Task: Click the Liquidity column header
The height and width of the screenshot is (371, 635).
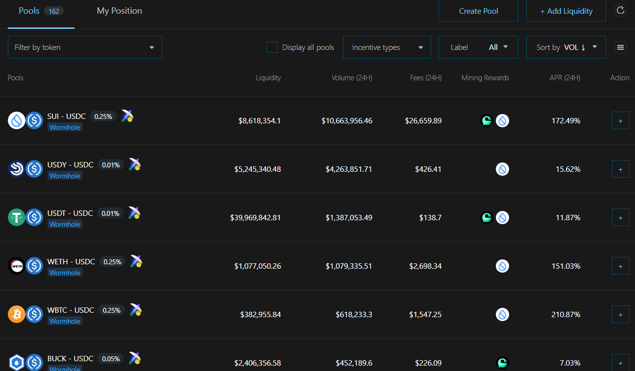Action: [269, 78]
